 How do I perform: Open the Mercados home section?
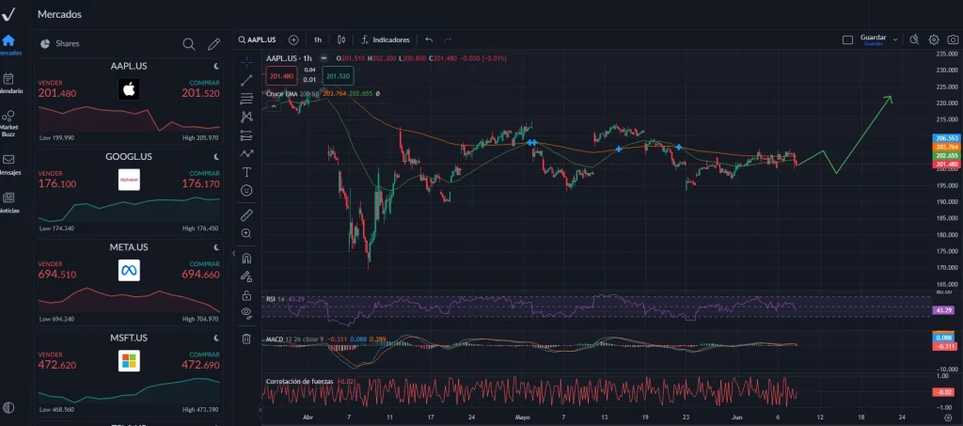tap(8, 45)
